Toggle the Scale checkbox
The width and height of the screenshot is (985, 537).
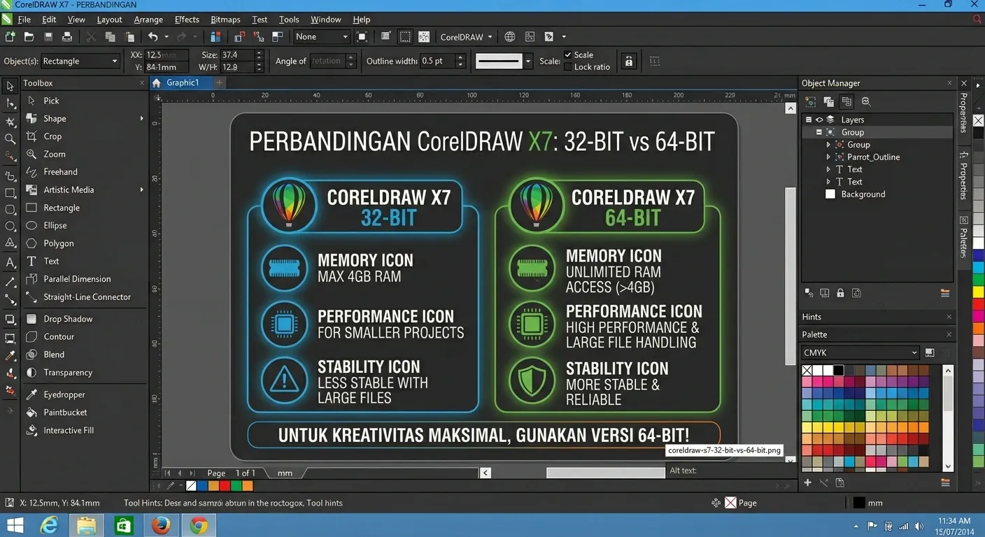click(x=568, y=55)
